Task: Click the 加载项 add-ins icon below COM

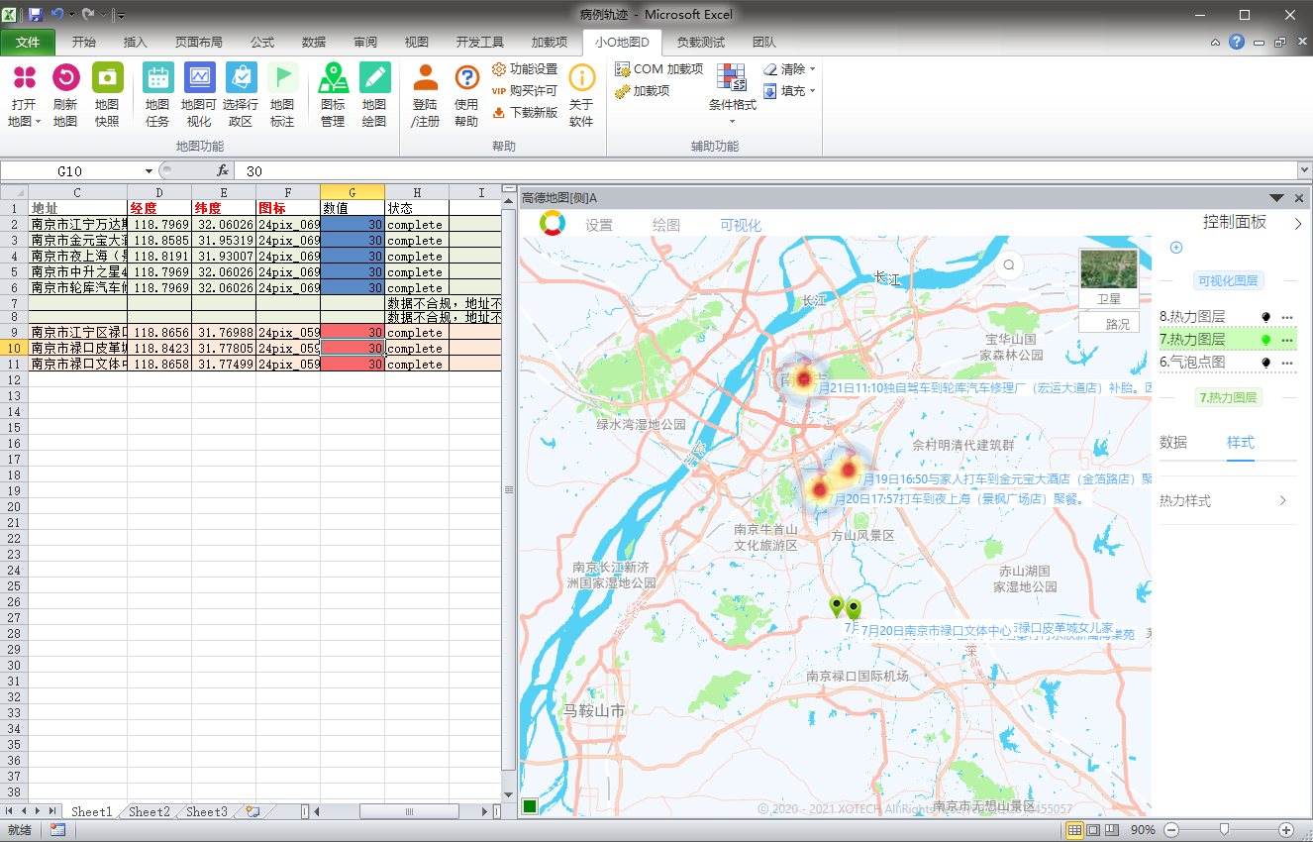Action: pyautogui.click(x=622, y=91)
